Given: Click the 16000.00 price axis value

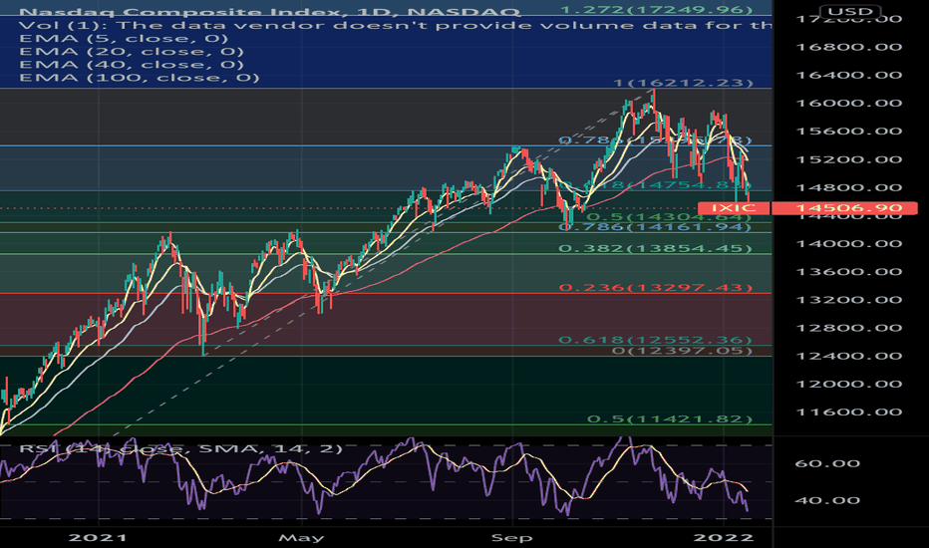Looking at the screenshot, I should pos(849,103).
